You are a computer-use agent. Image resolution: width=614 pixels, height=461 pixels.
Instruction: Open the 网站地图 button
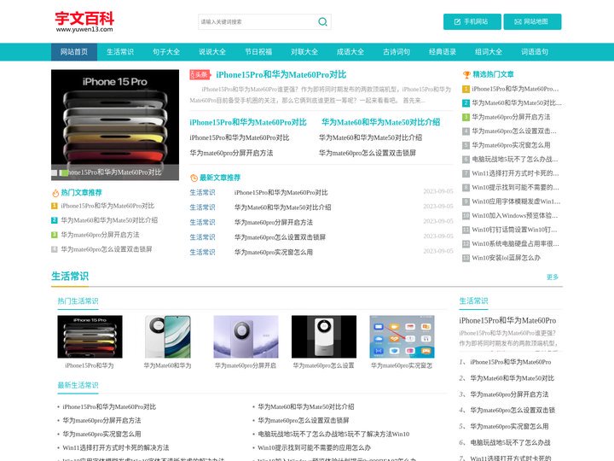[532, 21]
